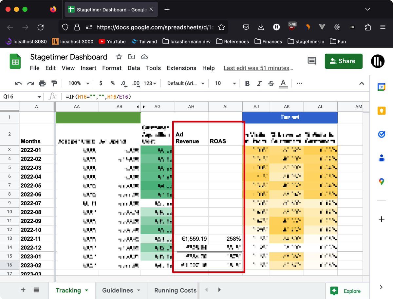Select the Paint format roller
Screen dimensions: 393x299
pyautogui.click(x=54, y=84)
